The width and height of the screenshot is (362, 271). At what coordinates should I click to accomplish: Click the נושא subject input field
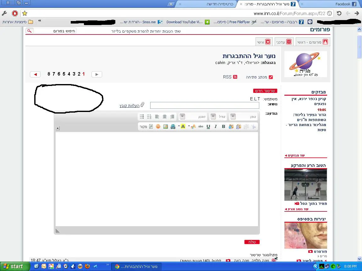(205, 105)
